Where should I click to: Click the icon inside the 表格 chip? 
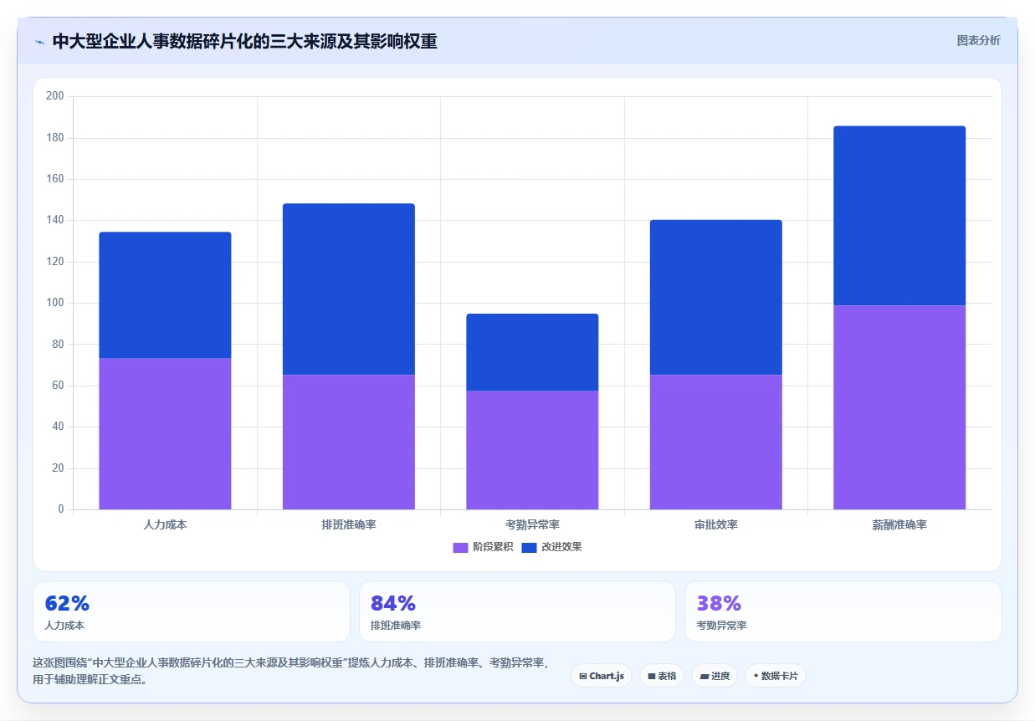click(x=651, y=676)
